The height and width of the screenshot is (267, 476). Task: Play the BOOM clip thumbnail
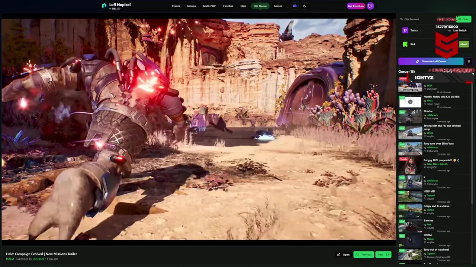[410, 240]
